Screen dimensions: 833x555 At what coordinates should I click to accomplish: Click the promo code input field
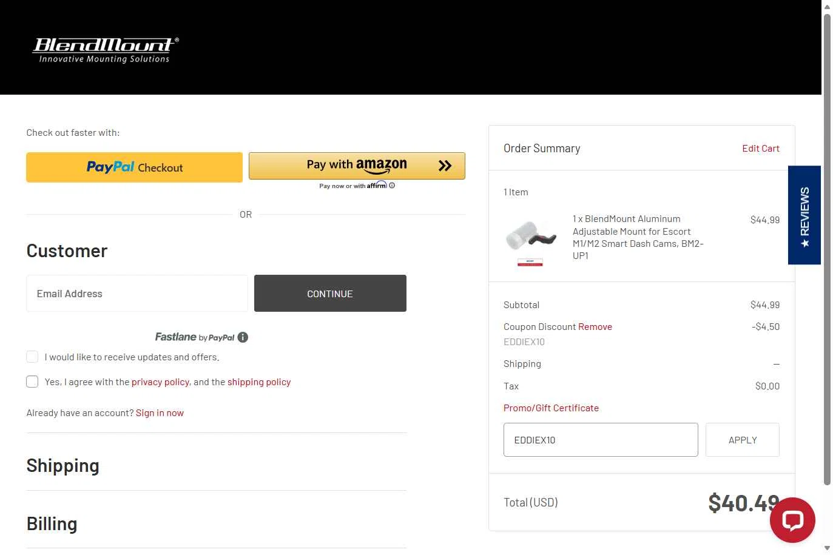[x=601, y=440]
